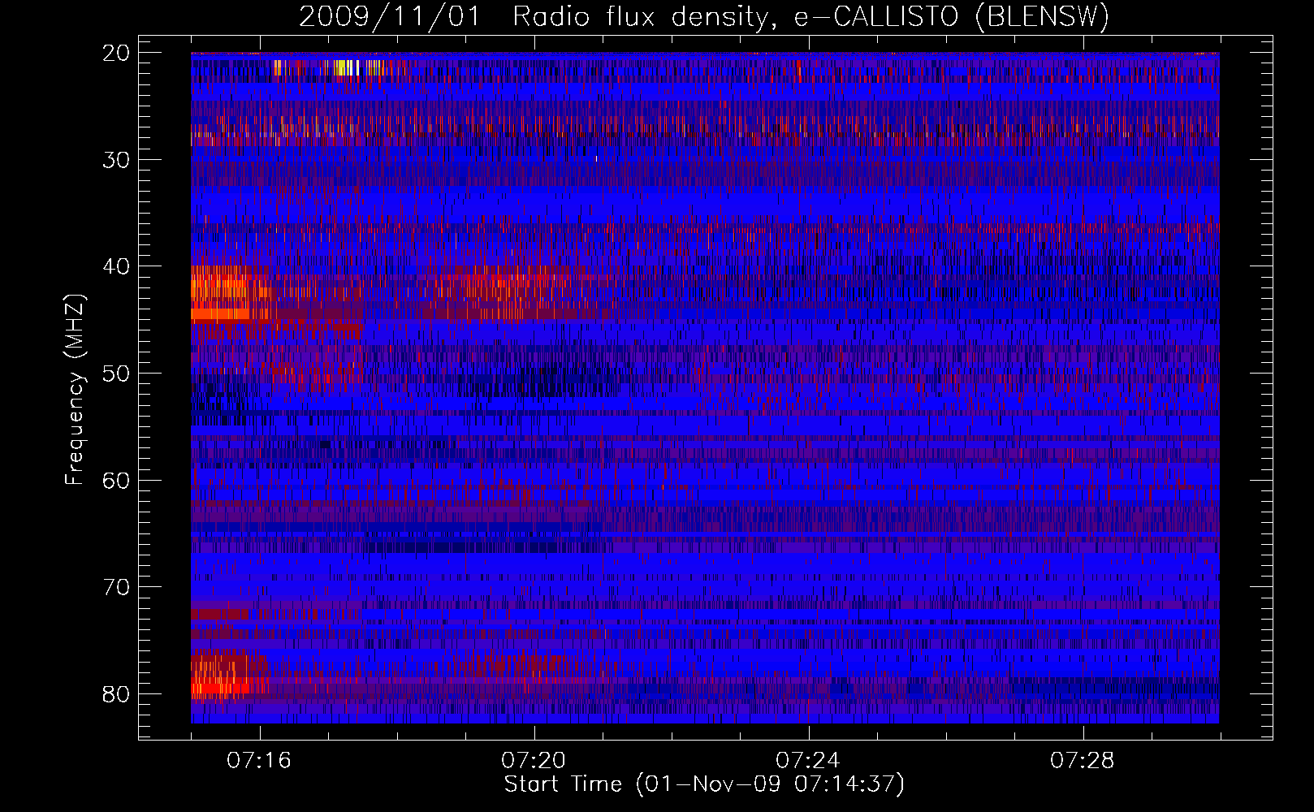
Task: Click the 07:20 time tick label
Action: pos(534,761)
